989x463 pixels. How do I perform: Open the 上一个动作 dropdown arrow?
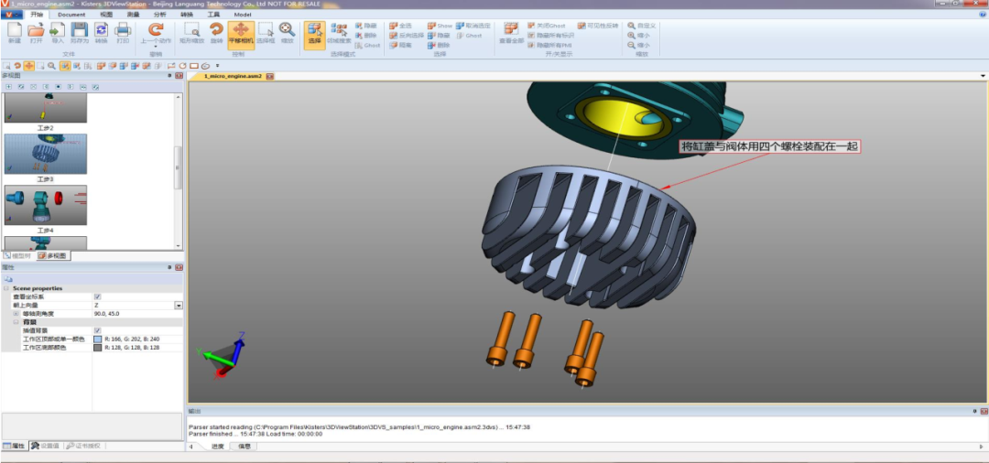155,46
